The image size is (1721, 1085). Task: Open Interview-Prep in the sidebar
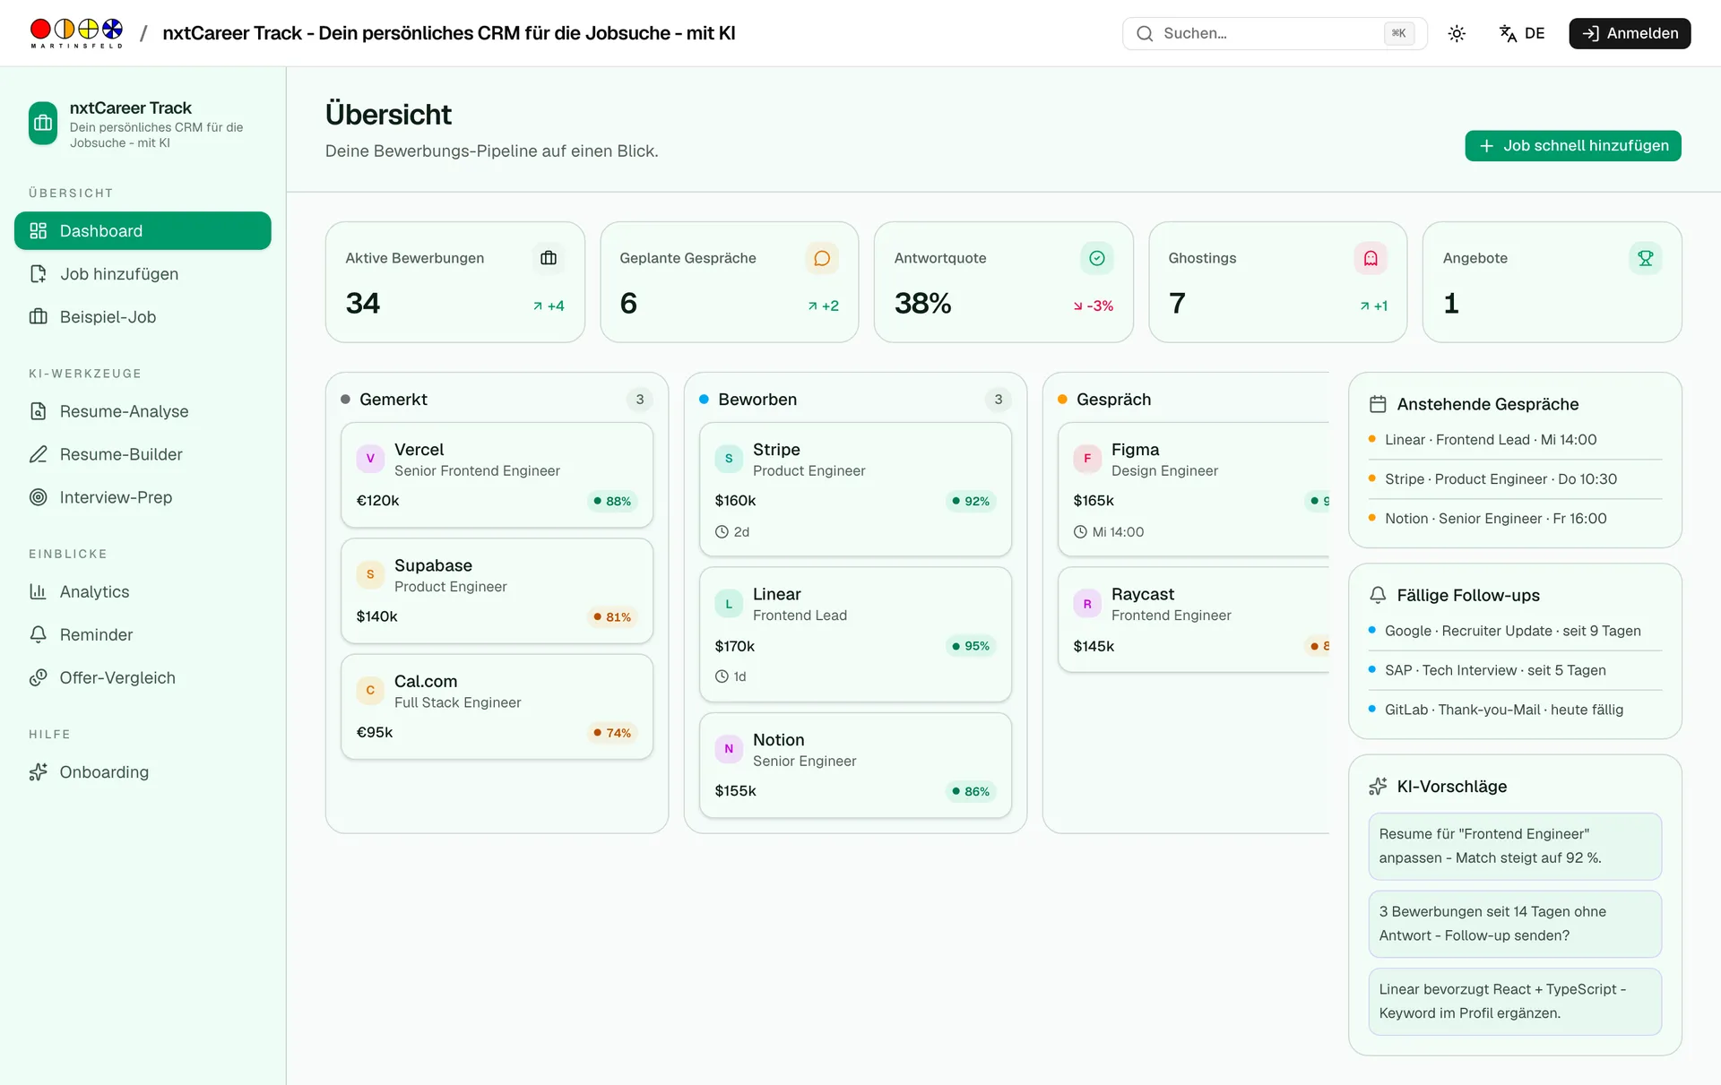click(143, 497)
